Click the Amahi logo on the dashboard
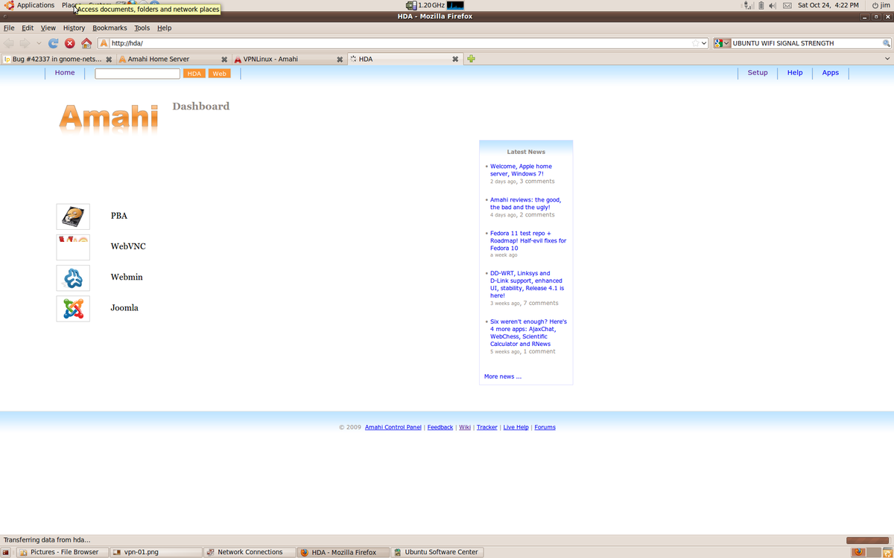This screenshot has width=894, height=558. tap(108, 116)
